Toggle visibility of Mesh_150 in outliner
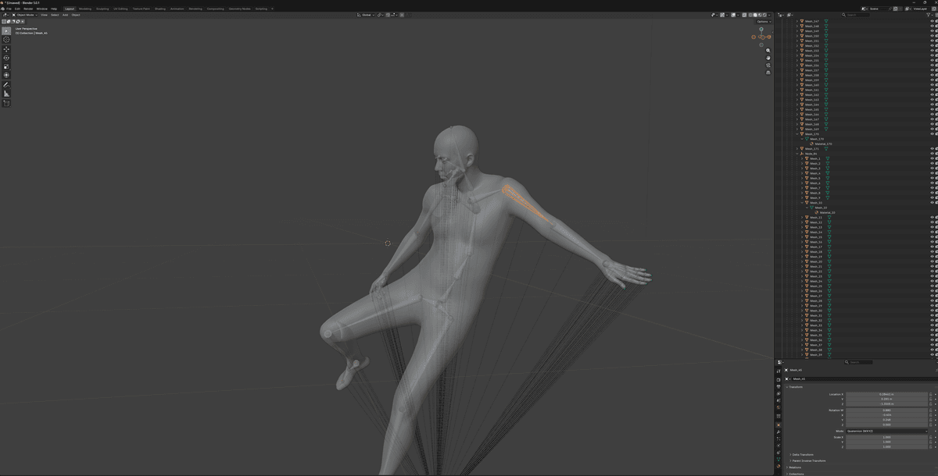 click(x=932, y=36)
